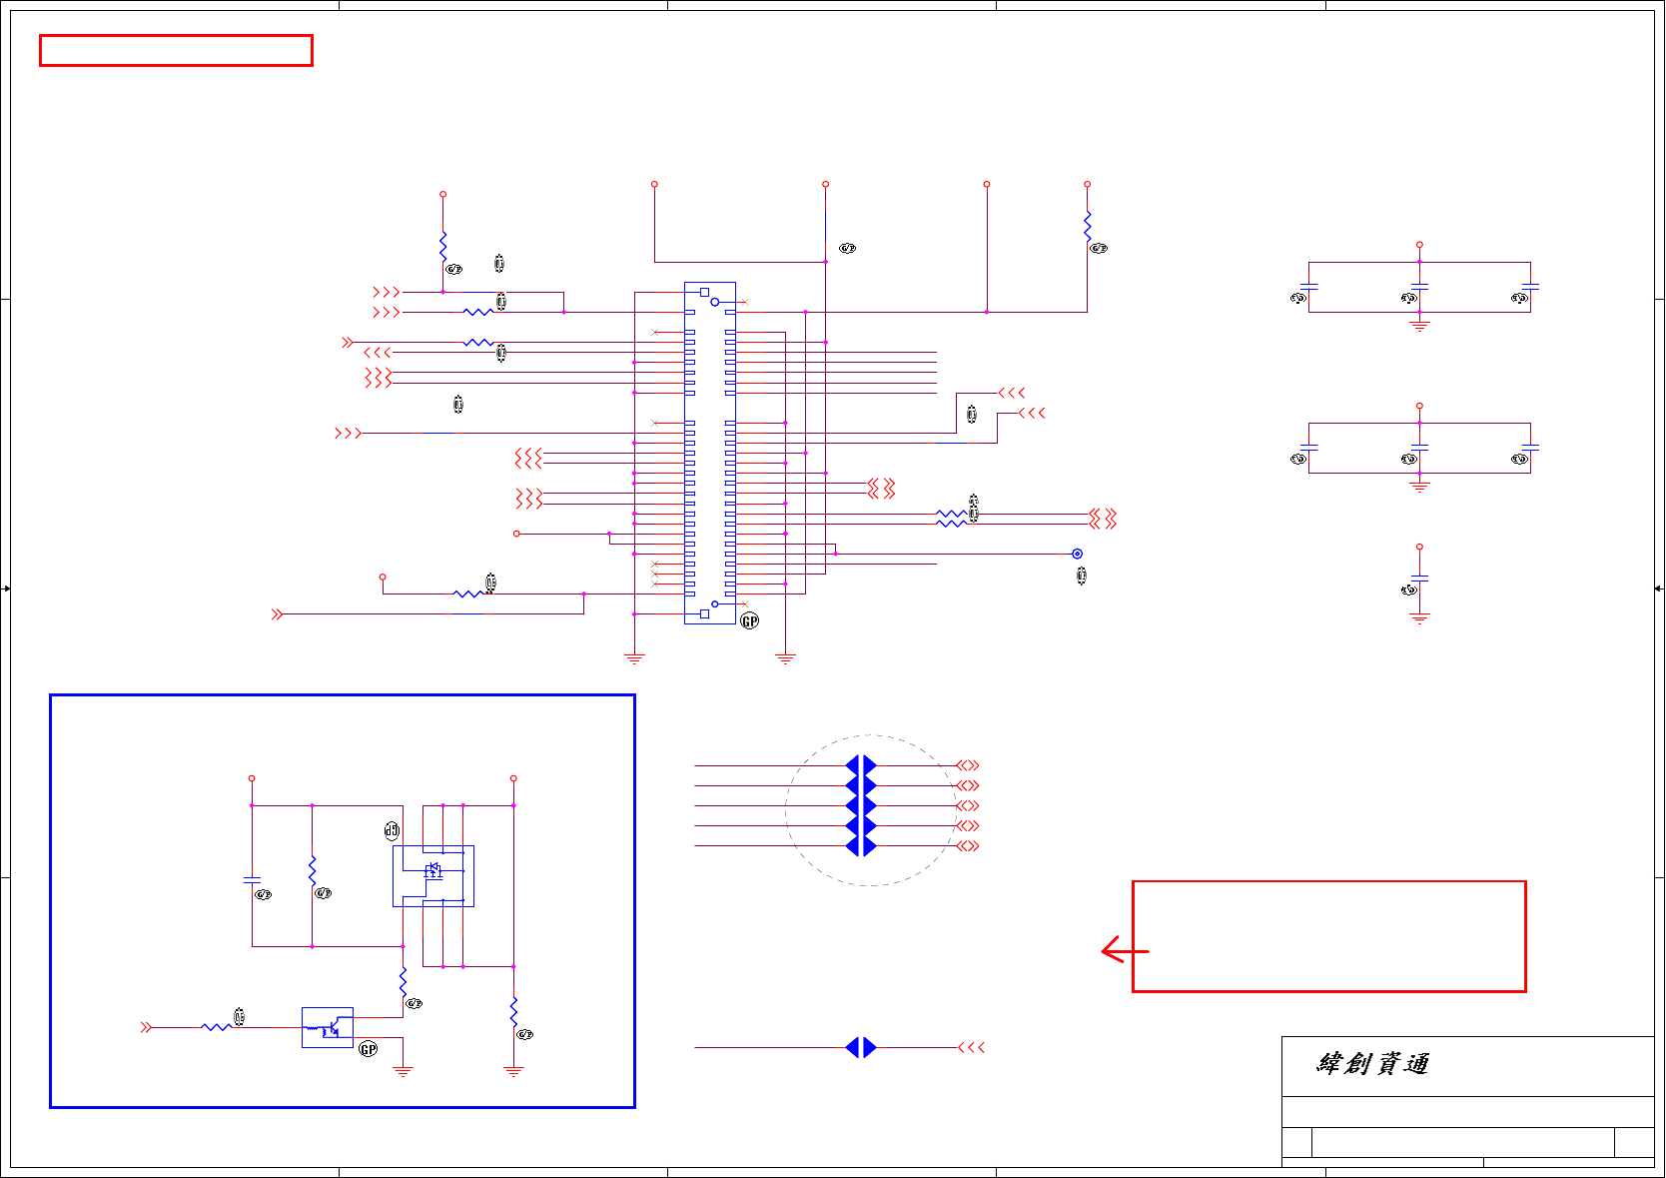Screen dimensions: 1666x1178
Task: Select the digital transistor symbol with built-in resistors
Action: [328, 1027]
